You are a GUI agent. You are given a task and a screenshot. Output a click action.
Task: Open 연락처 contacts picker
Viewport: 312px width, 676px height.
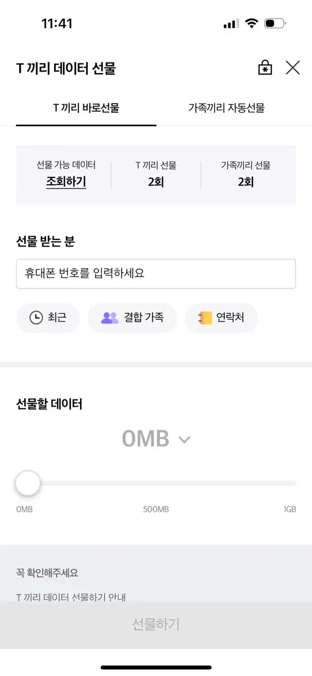(x=221, y=318)
